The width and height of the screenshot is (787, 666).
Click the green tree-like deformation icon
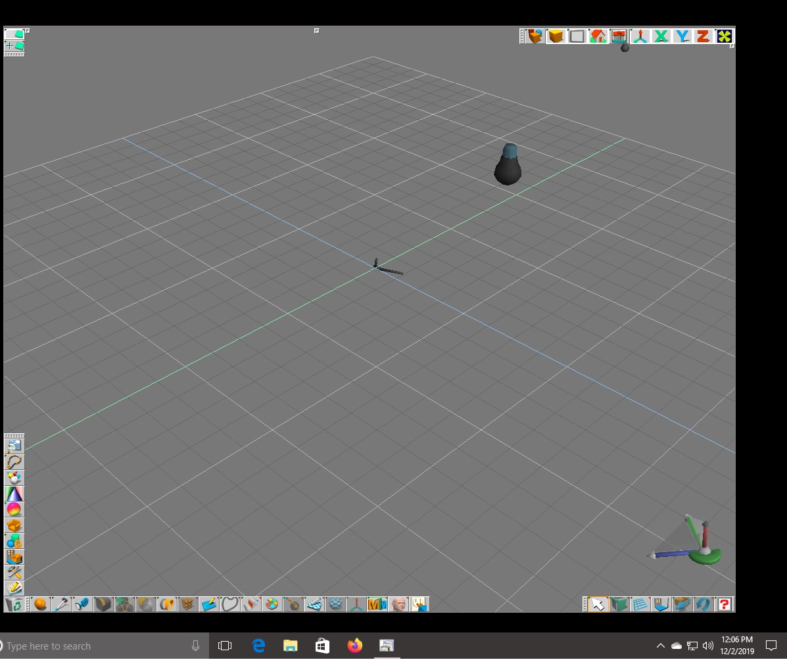(x=124, y=604)
